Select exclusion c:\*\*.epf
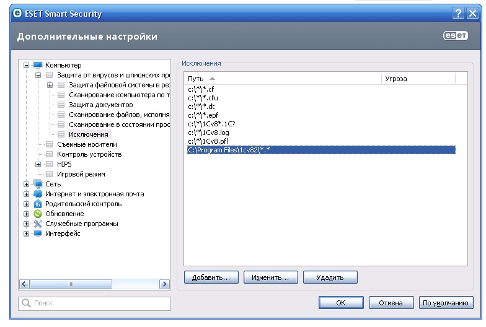Screen dimensions: 486x327 click(x=321, y=115)
